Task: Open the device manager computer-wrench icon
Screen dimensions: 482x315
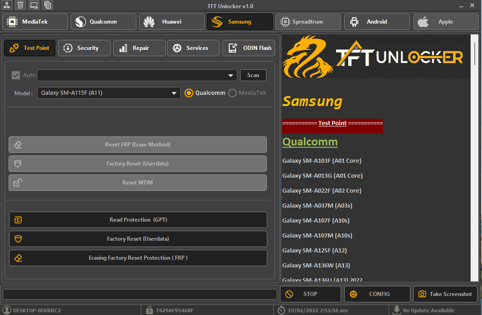Action: (34, 5)
